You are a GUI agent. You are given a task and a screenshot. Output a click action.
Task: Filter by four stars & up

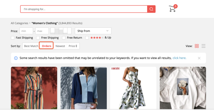click(87, 38)
